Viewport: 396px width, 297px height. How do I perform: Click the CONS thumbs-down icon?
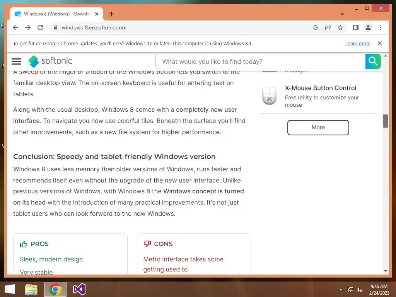coord(147,244)
